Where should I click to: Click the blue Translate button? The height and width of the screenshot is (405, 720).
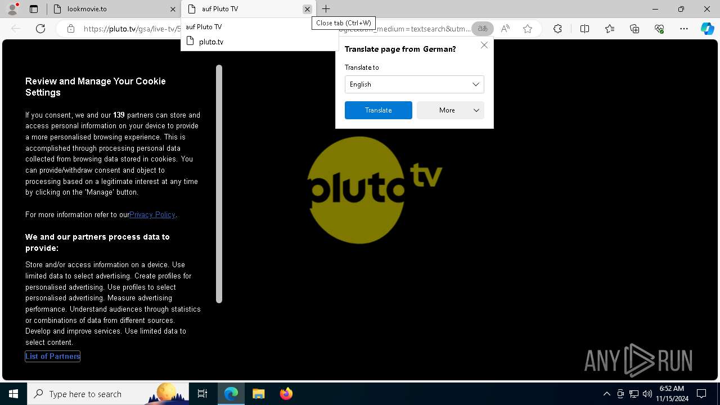point(379,110)
